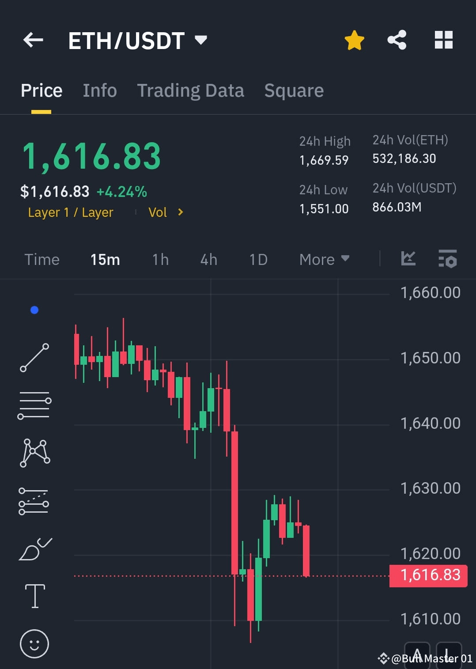This screenshot has width=476, height=669.
Task: Expand the More timeframe dropdown
Action: 324,260
